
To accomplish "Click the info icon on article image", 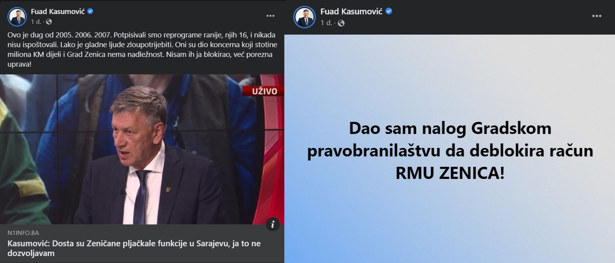I will pos(273,224).
